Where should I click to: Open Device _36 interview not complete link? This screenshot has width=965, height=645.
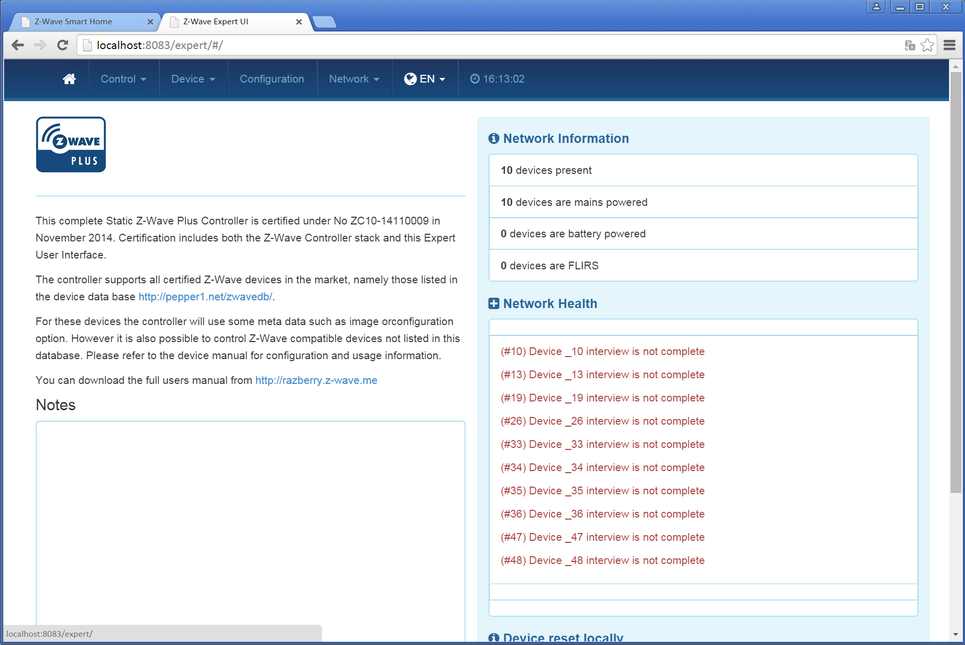(x=602, y=514)
